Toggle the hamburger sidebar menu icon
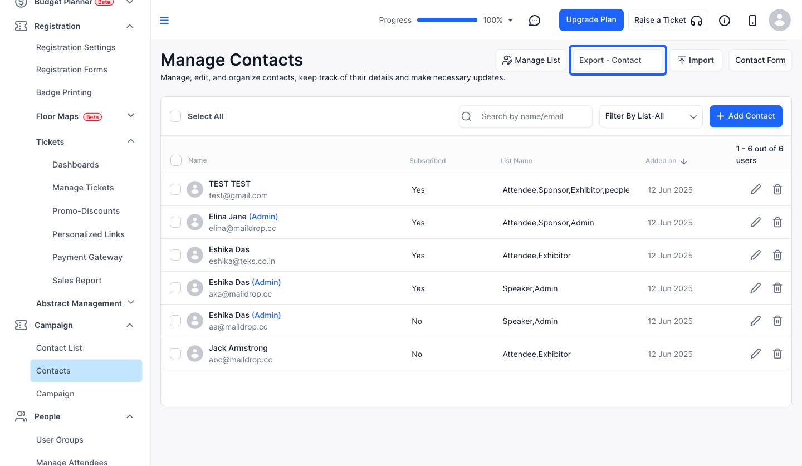The height and width of the screenshot is (466, 802). point(164,21)
